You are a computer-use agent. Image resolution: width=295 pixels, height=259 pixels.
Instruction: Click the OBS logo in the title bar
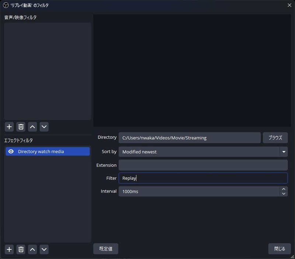coord(5,5)
